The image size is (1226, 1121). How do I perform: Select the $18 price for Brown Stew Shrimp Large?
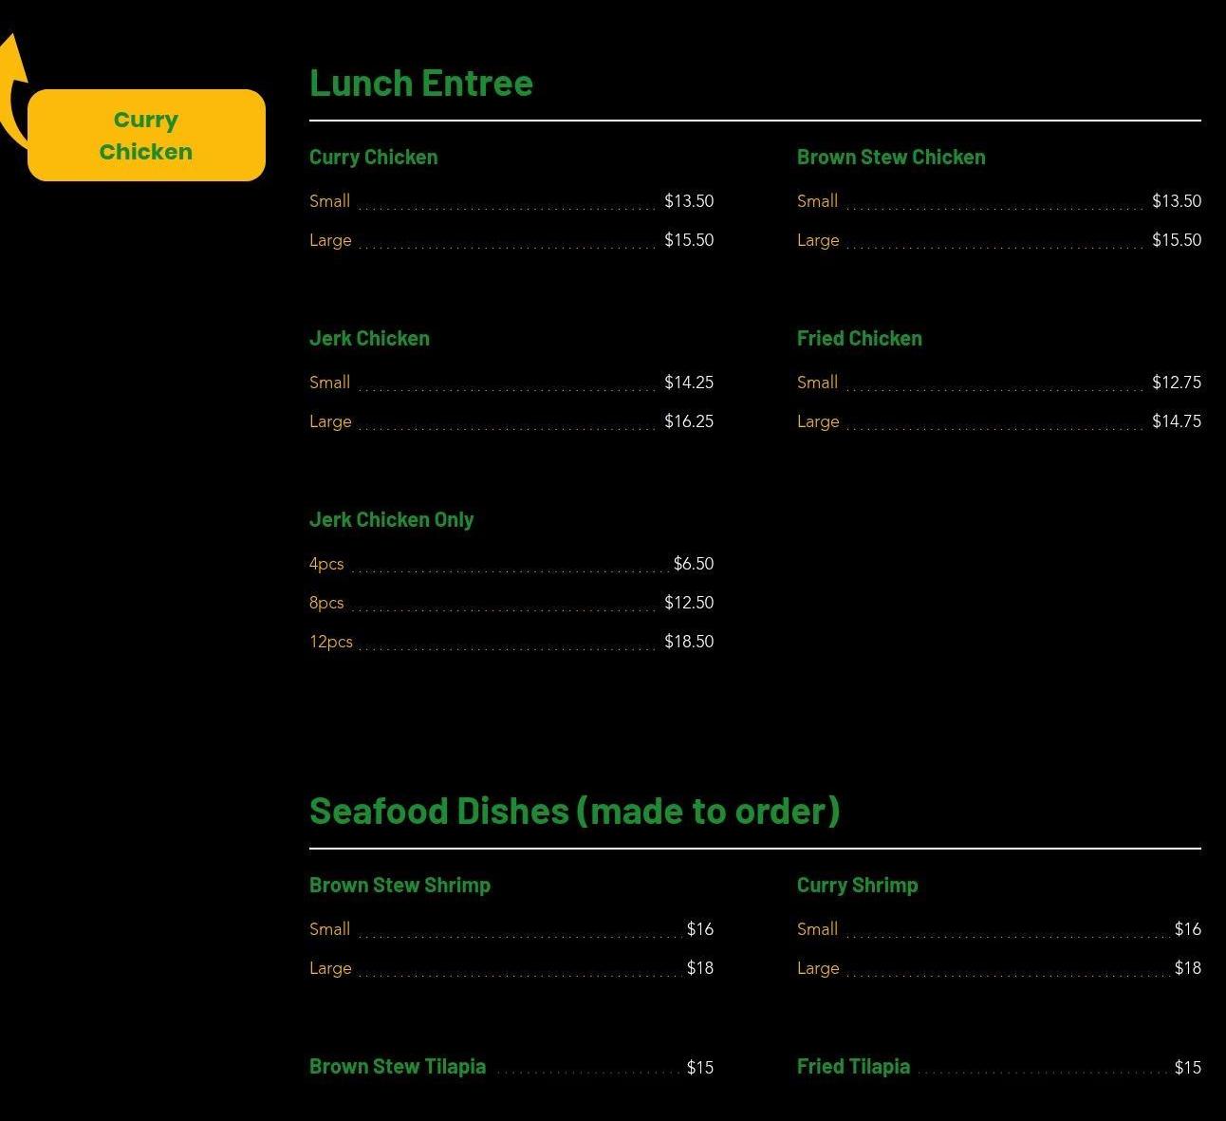click(700, 968)
